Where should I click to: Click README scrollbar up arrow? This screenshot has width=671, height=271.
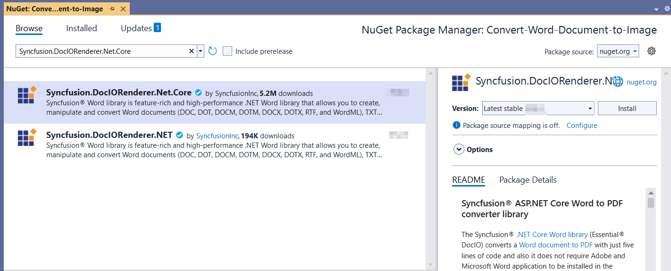(651, 193)
